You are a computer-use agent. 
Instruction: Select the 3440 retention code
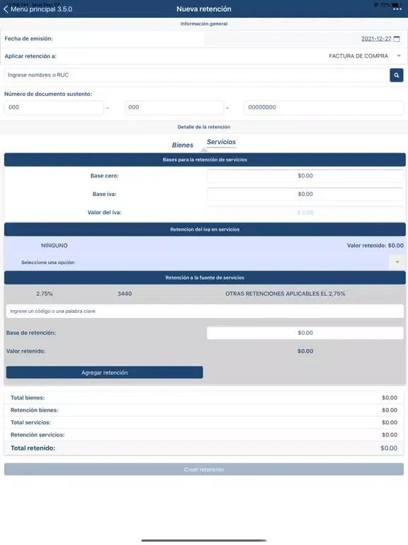[x=125, y=294]
